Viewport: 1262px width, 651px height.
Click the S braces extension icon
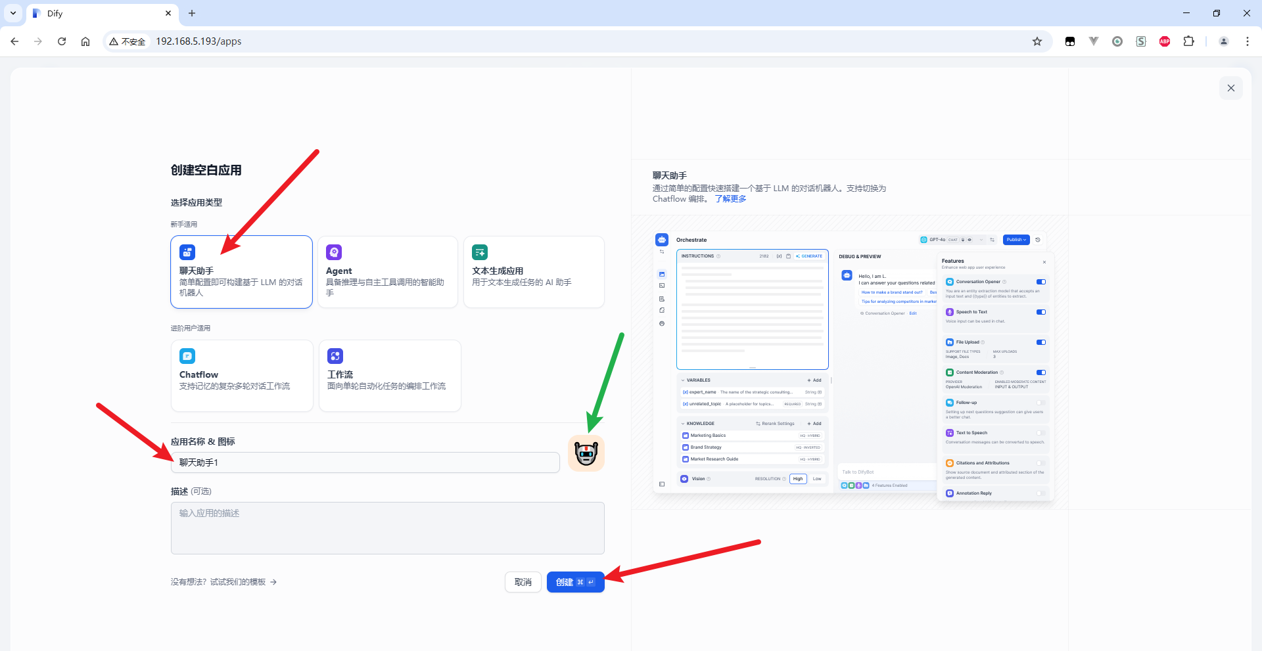[1141, 41]
